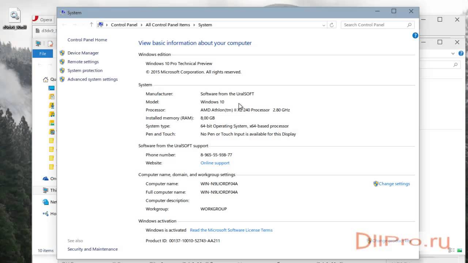468x263 pixels.
Task: Click System in the breadcrumb path
Action: (205, 25)
